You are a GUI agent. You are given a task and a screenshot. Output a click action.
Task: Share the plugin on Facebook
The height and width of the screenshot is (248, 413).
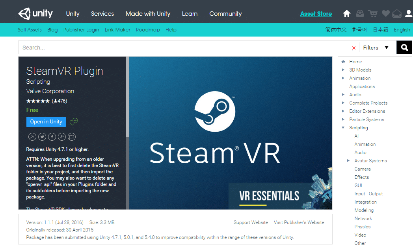pos(52,137)
